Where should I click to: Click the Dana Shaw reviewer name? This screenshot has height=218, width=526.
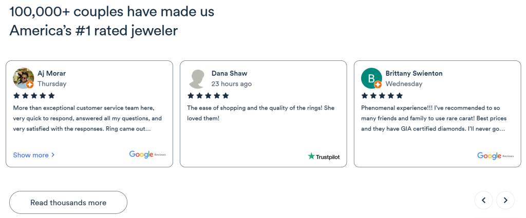229,73
